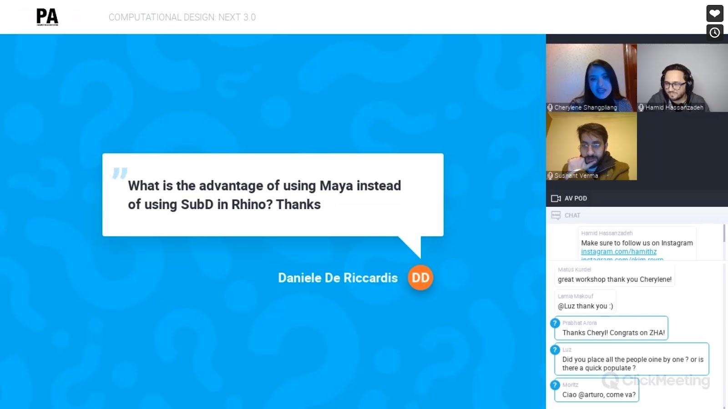Click the Cherylene Shangpliang name label
The height and width of the screenshot is (409, 728).
tap(586, 108)
